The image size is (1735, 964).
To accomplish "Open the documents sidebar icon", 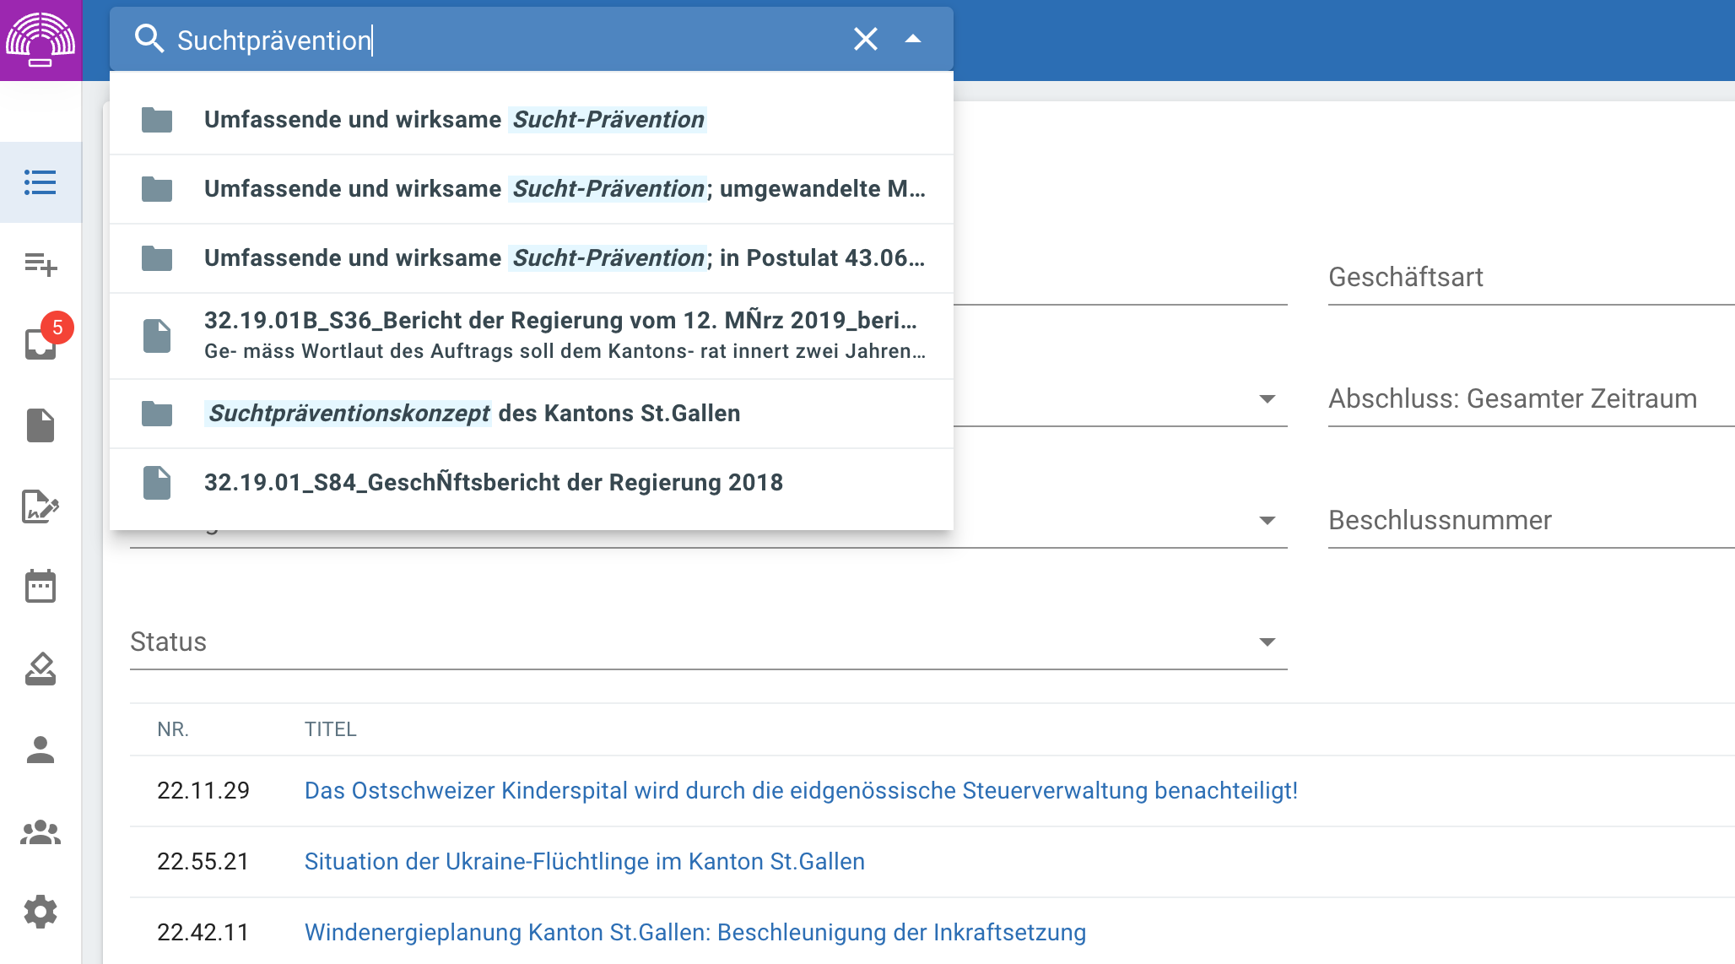I will (x=41, y=425).
